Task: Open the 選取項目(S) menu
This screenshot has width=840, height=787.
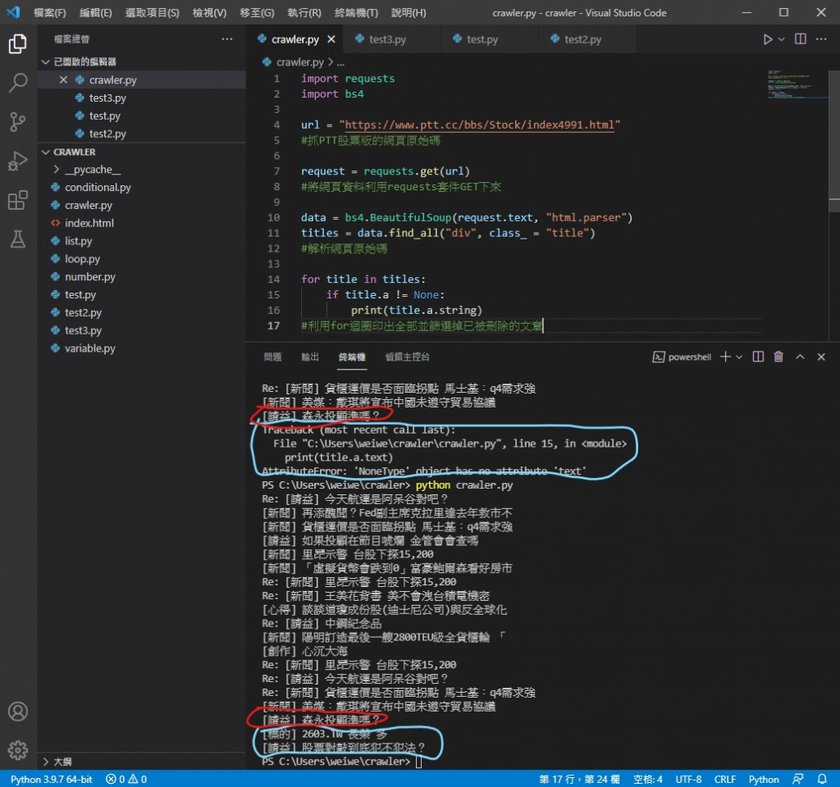Action: (152, 12)
